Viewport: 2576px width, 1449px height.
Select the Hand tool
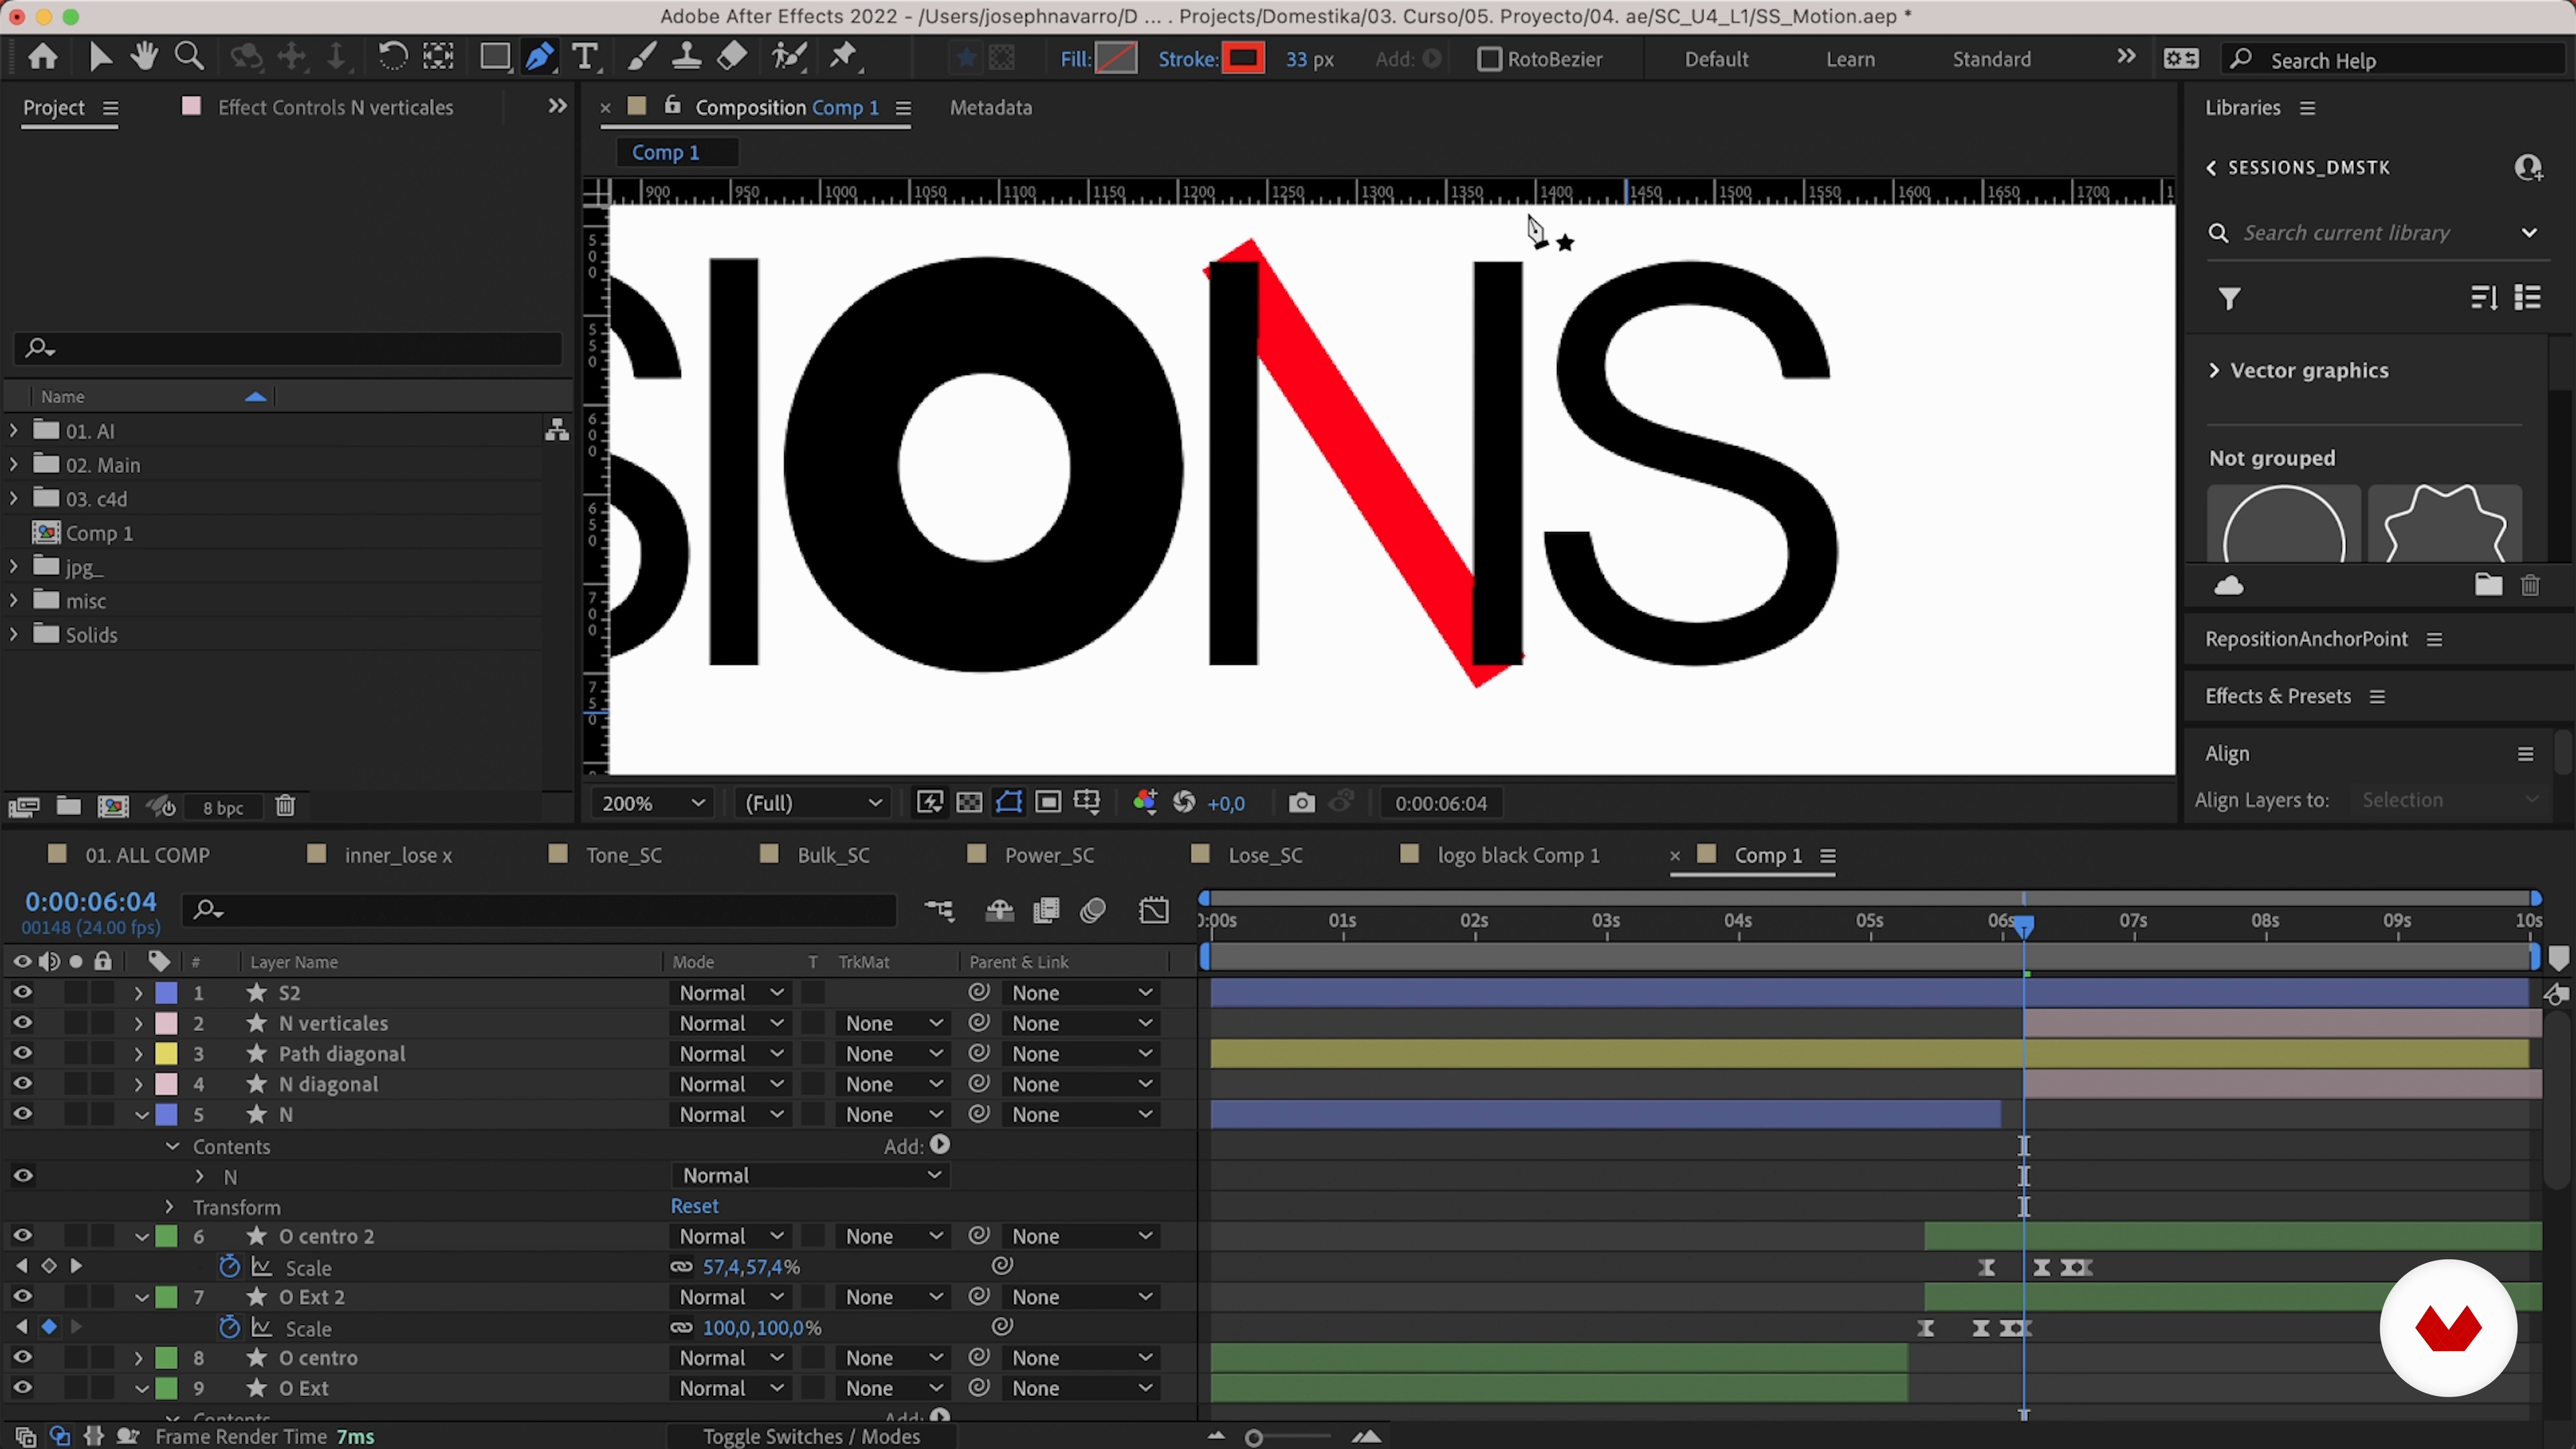click(x=144, y=57)
